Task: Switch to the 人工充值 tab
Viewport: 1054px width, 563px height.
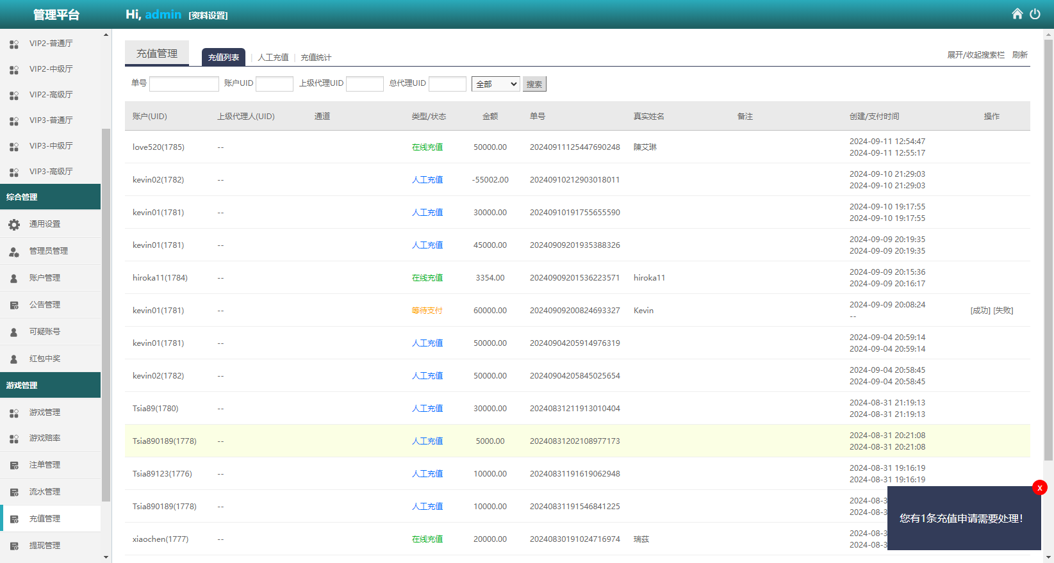Action: tap(273, 58)
